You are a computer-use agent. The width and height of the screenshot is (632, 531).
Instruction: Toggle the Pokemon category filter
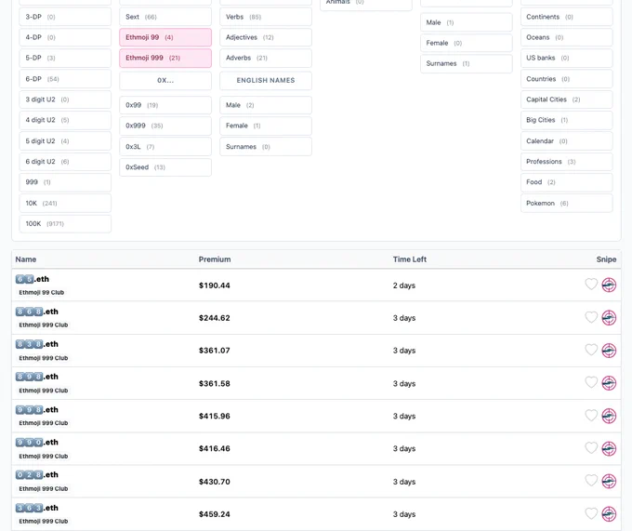[567, 204]
